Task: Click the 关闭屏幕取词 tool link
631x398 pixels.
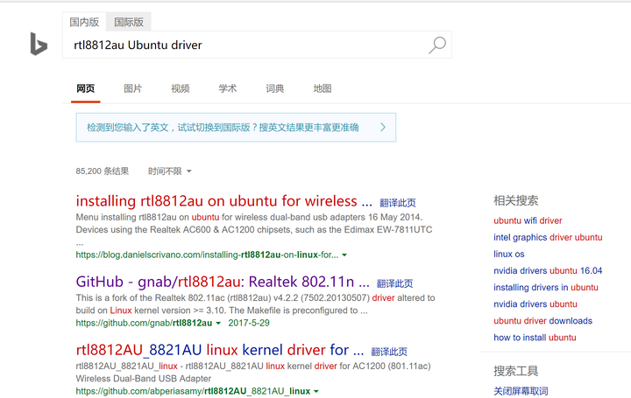Action: [x=521, y=391]
